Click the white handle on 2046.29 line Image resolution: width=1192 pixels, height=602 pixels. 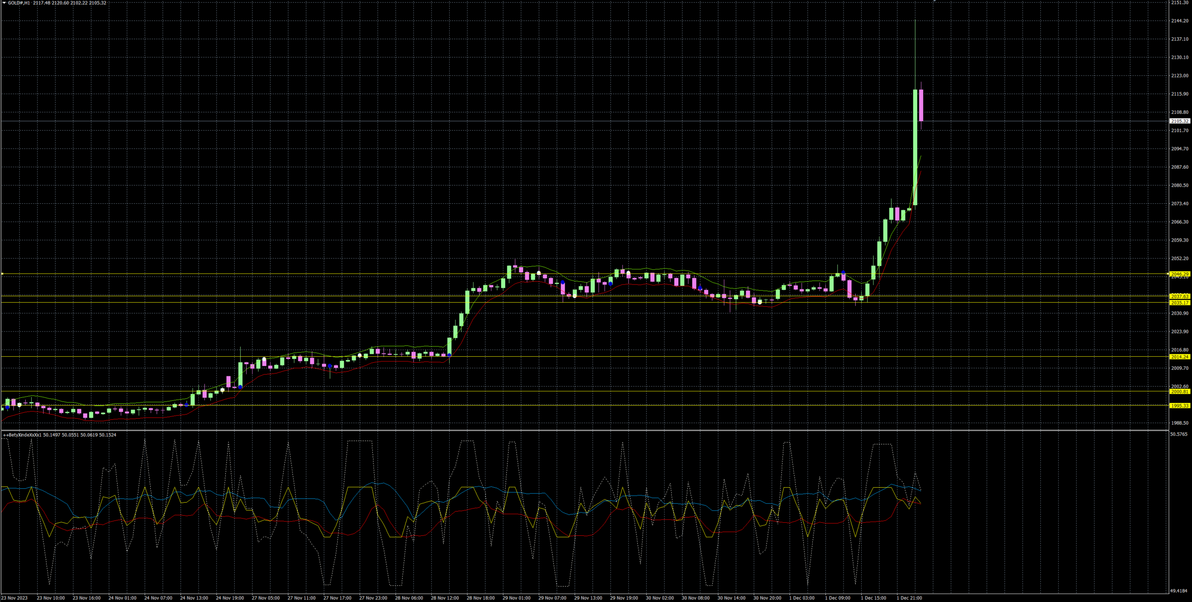point(2,274)
